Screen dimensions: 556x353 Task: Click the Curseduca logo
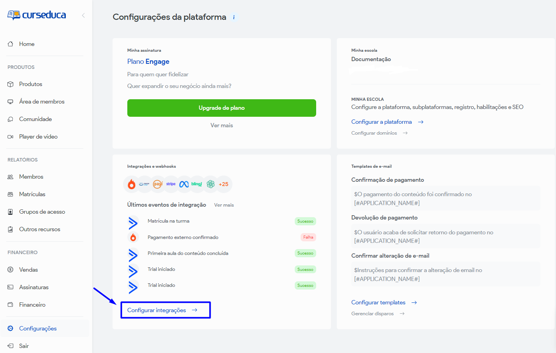tap(37, 15)
